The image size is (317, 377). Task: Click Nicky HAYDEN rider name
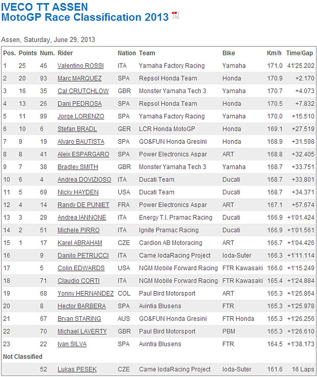tap(77, 192)
